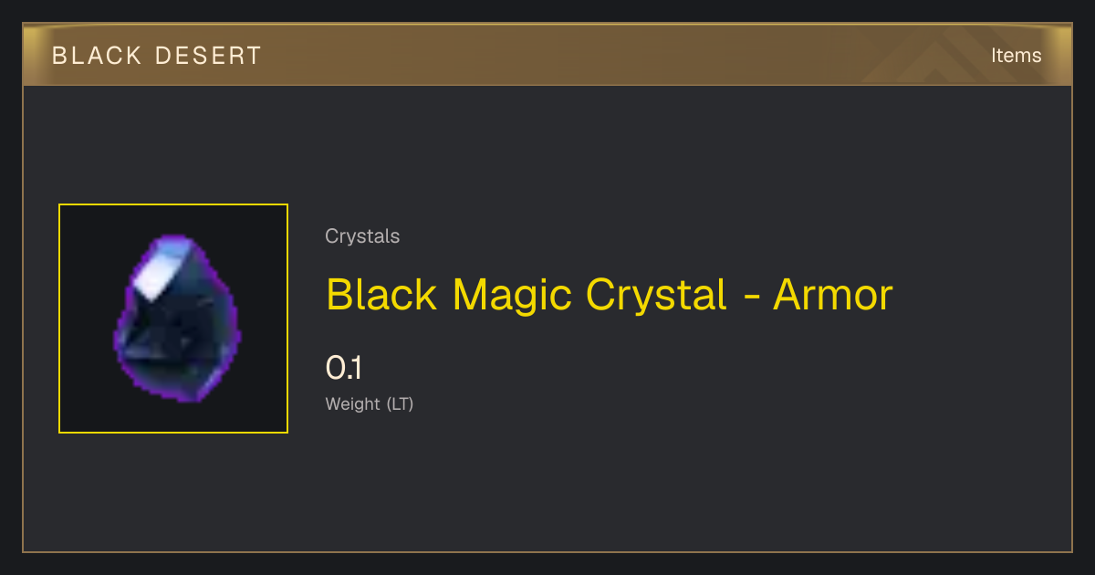
Task: Click the Black Magic Crystal - Armor title
Action: click(609, 295)
